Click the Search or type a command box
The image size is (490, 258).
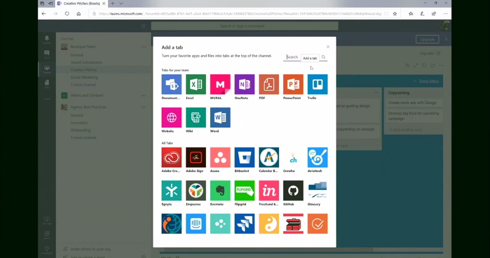pyautogui.click(x=245, y=26)
